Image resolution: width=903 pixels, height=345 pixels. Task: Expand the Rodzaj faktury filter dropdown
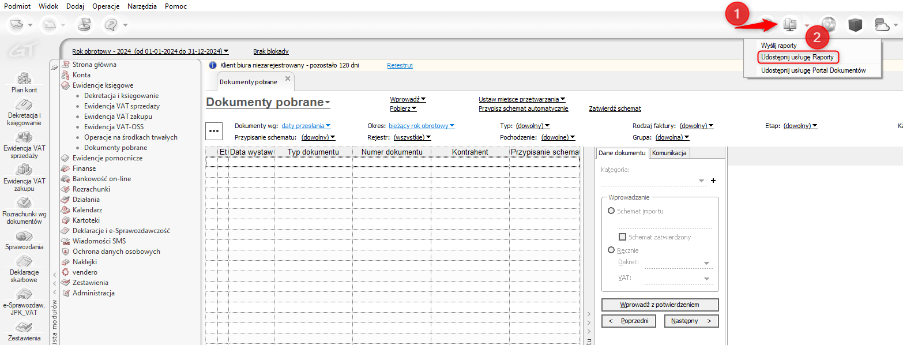[697, 126]
